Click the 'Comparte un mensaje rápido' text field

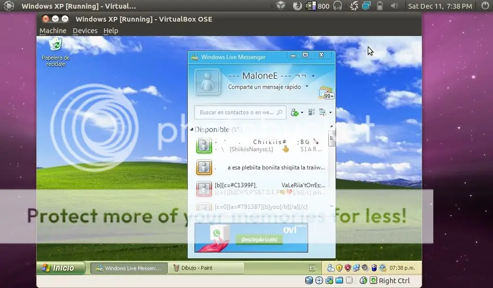(264, 87)
